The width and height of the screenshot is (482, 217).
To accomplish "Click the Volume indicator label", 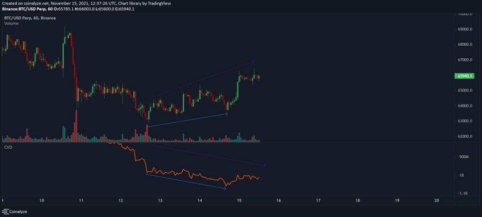I will coord(11,23).
